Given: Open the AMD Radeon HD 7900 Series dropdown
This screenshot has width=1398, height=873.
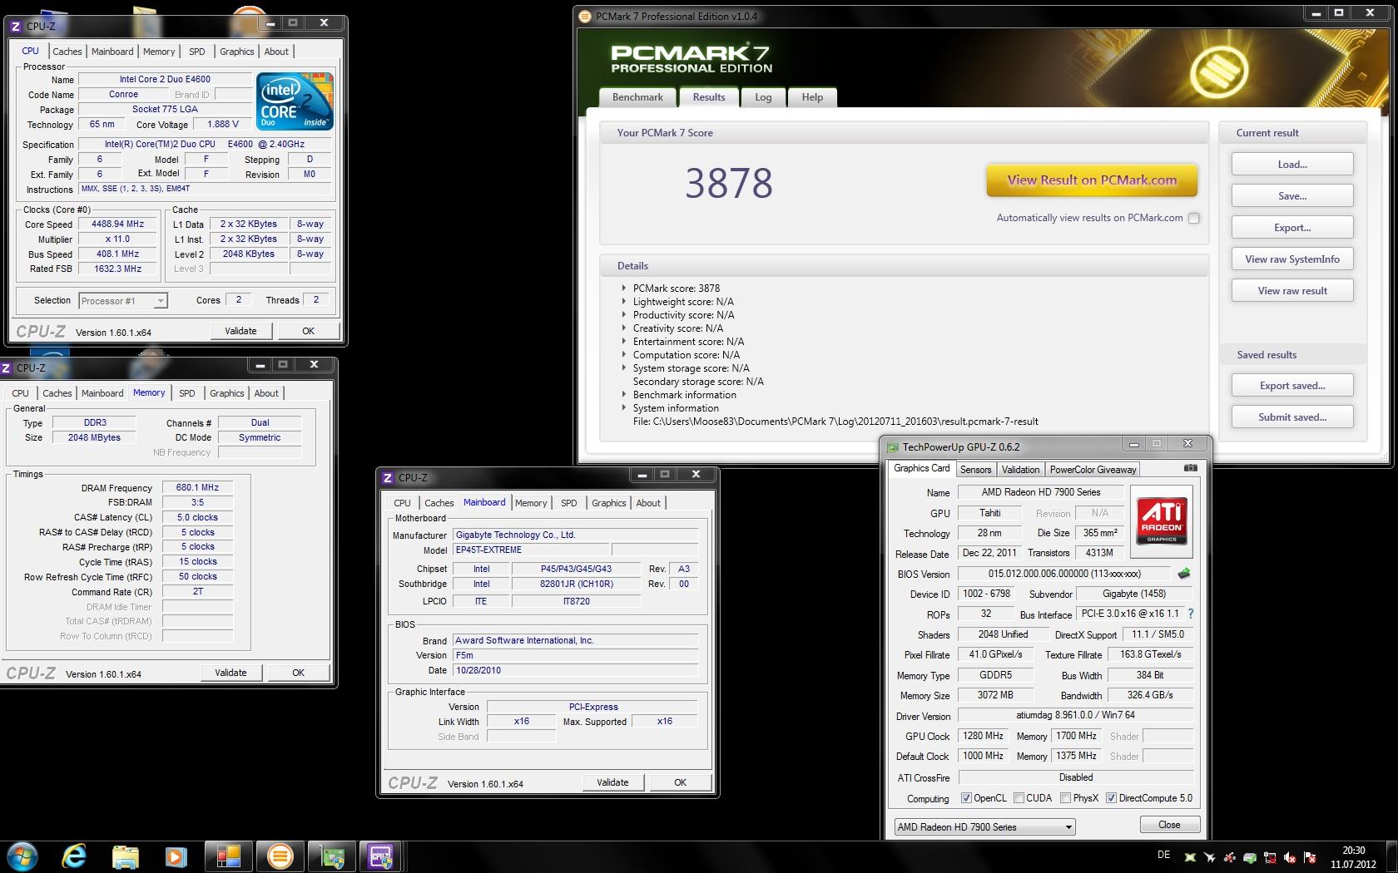Looking at the screenshot, I should 984,826.
